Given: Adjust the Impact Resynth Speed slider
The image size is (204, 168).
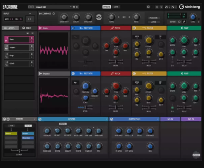Looking at the screenshot, I should coord(85,107).
